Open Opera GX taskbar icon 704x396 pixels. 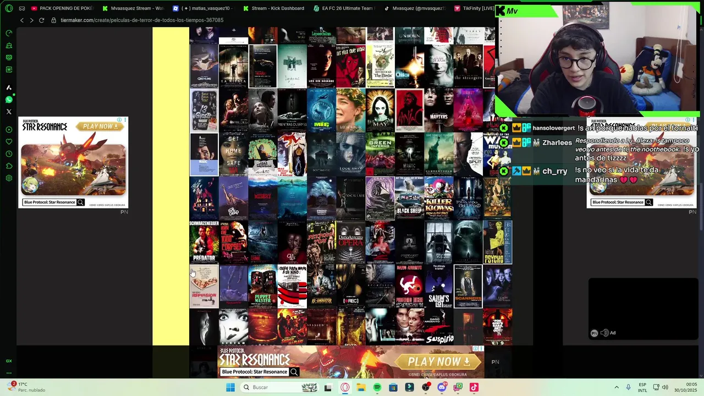tap(345, 387)
